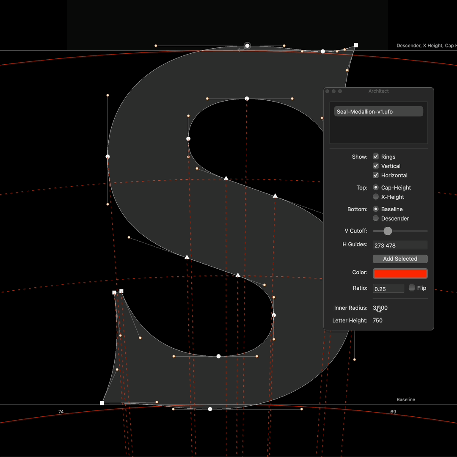Select the uppermost triangle tangent point on the S spine

click(x=226, y=179)
